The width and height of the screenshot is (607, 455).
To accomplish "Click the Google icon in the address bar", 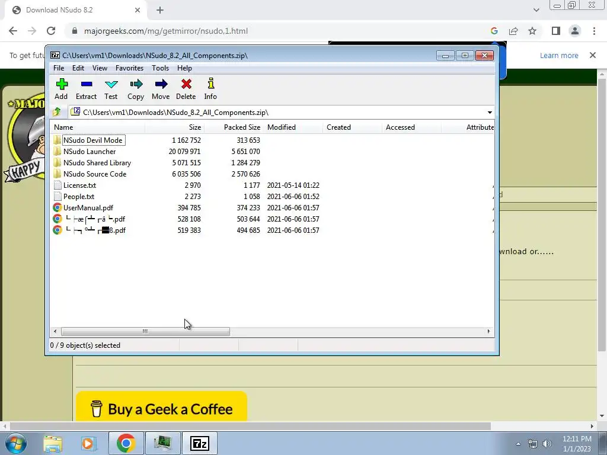I will tap(494, 31).
